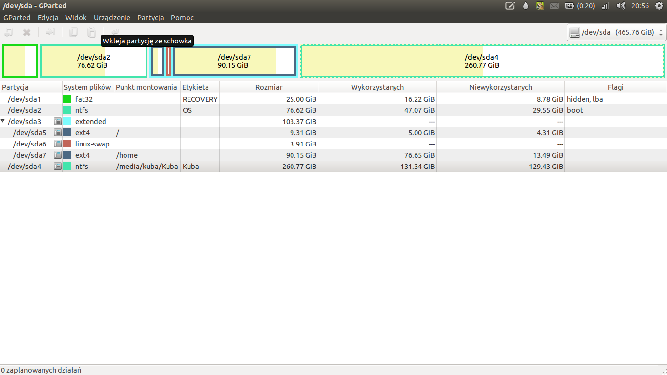
Task: Click the New partition toolbar icon
Action: coord(9,32)
